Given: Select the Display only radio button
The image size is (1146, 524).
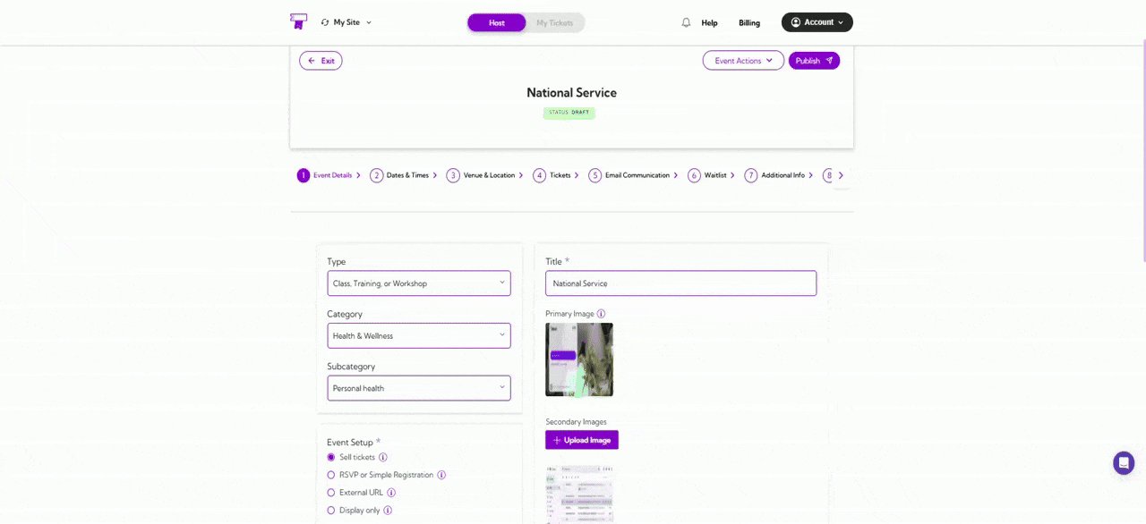Looking at the screenshot, I should point(331,511).
